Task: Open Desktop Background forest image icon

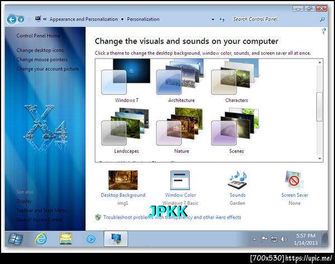Action: [123, 180]
